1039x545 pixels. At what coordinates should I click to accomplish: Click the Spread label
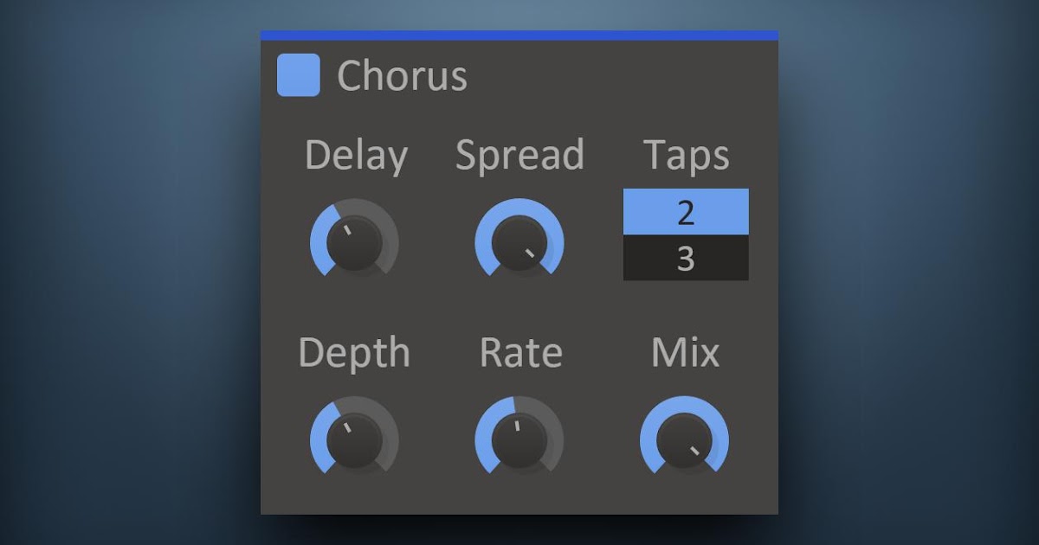pyautogui.click(x=519, y=156)
